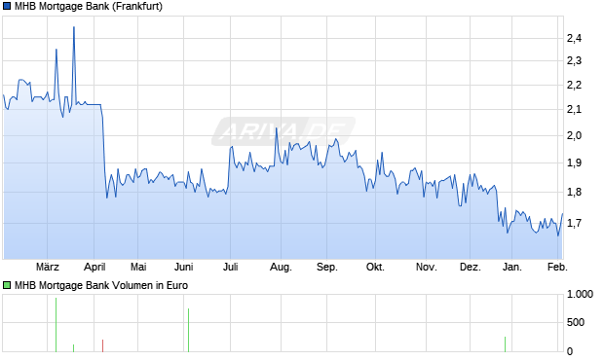Click the blue MHB Mortgage Bank legend square
This screenshot has height=361, width=604.
pos(7,6)
